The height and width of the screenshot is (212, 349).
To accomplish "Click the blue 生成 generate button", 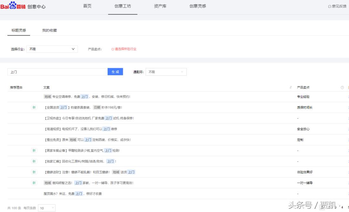I will tap(115, 72).
